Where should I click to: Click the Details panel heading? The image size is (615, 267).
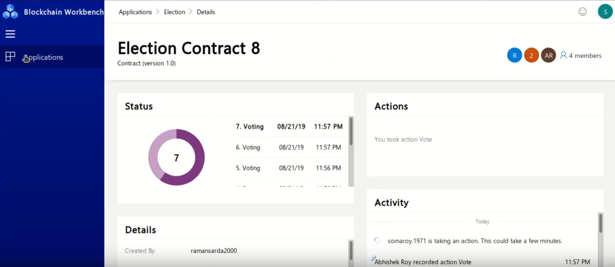pos(140,230)
